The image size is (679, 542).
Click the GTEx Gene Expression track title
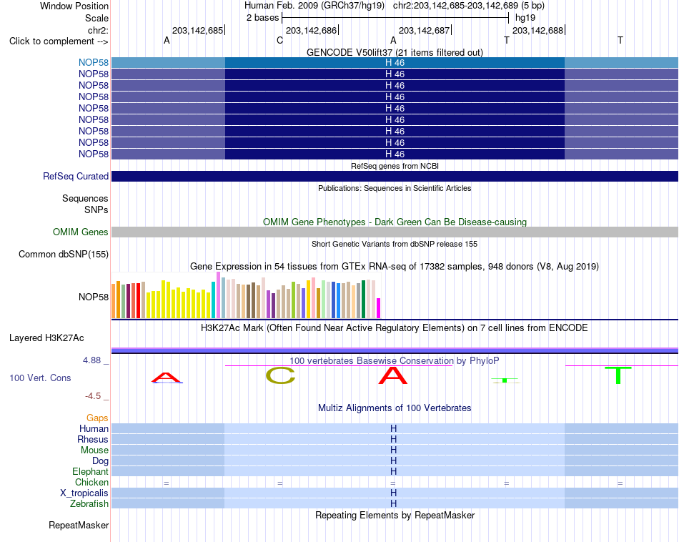395,267
